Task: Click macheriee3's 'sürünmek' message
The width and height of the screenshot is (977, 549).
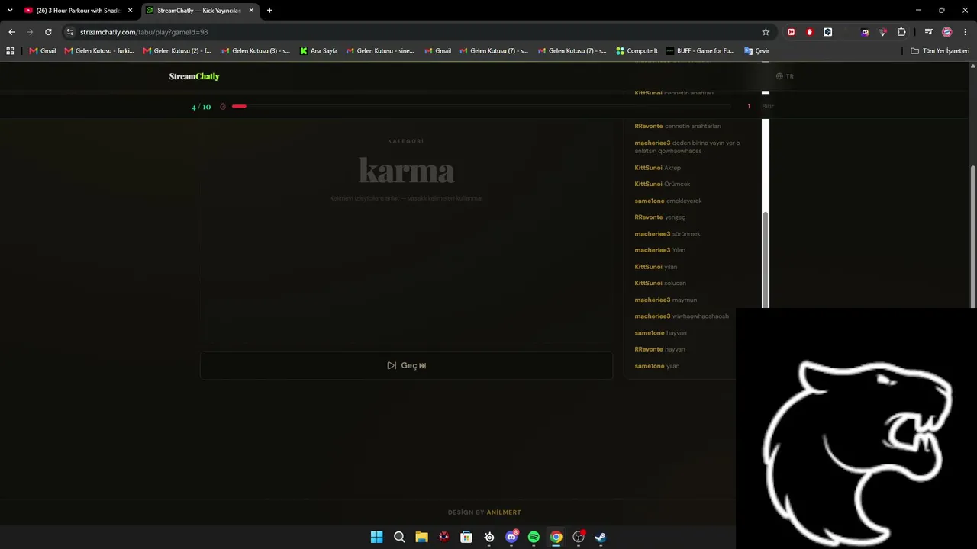Action: [667, 234]
